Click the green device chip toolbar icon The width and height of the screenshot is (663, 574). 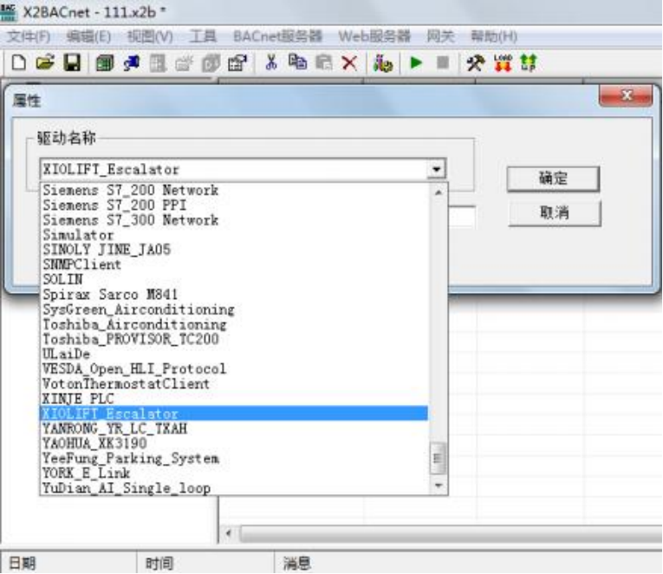click(105, 63)
